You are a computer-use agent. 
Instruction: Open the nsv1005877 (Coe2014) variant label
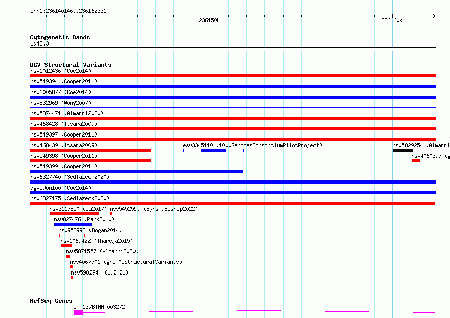pos(61,92)
